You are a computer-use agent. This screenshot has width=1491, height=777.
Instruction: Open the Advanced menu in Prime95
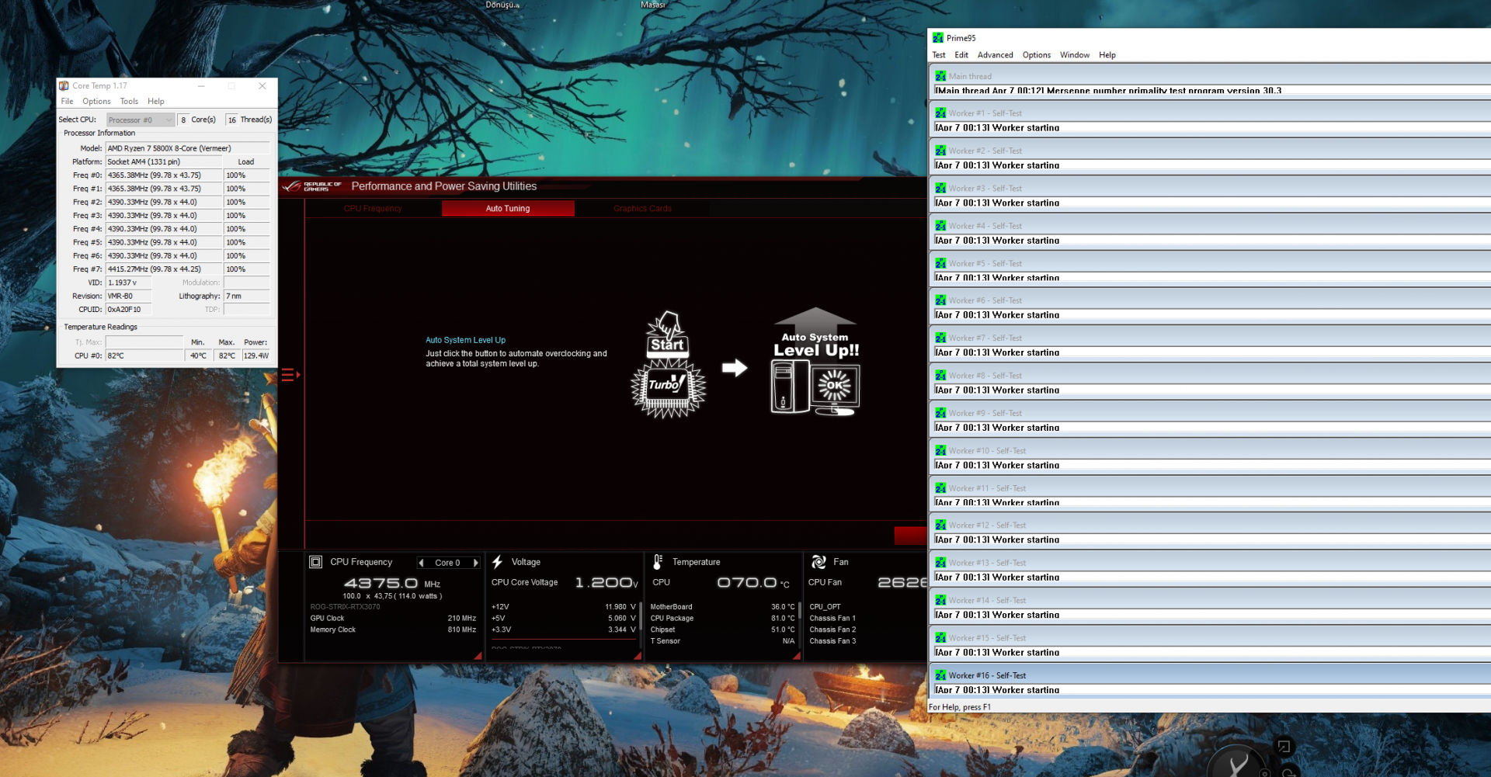pos(996,55)
